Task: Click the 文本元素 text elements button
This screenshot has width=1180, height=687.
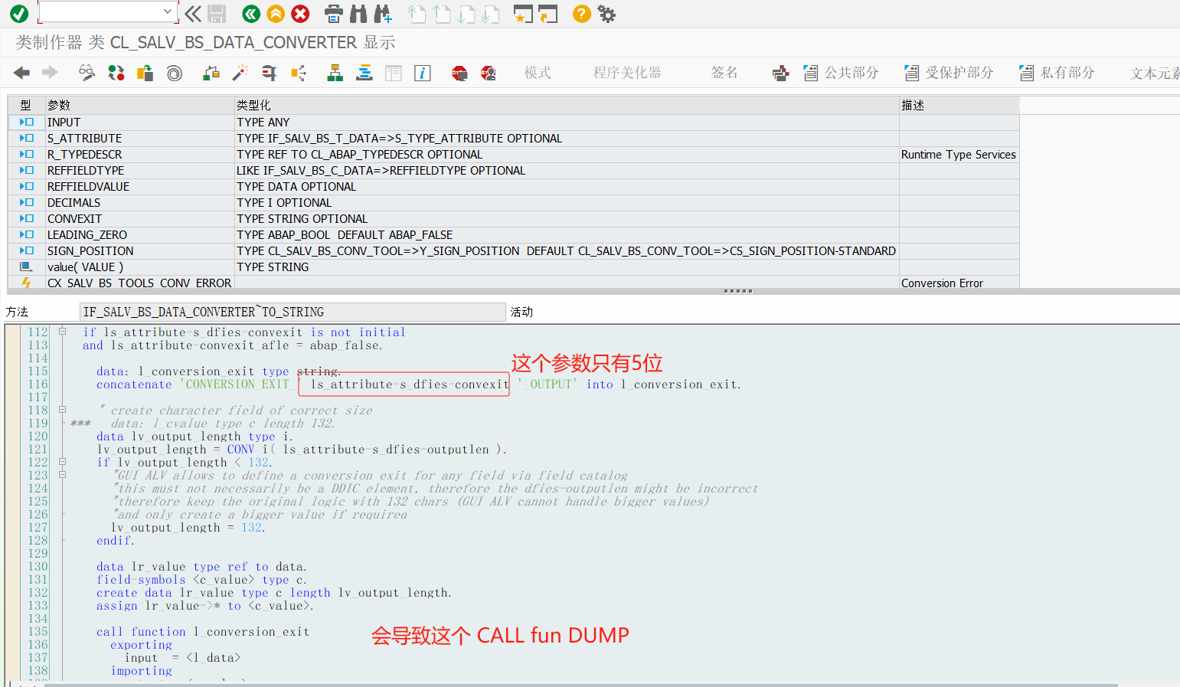Action: coord(1155,74)
